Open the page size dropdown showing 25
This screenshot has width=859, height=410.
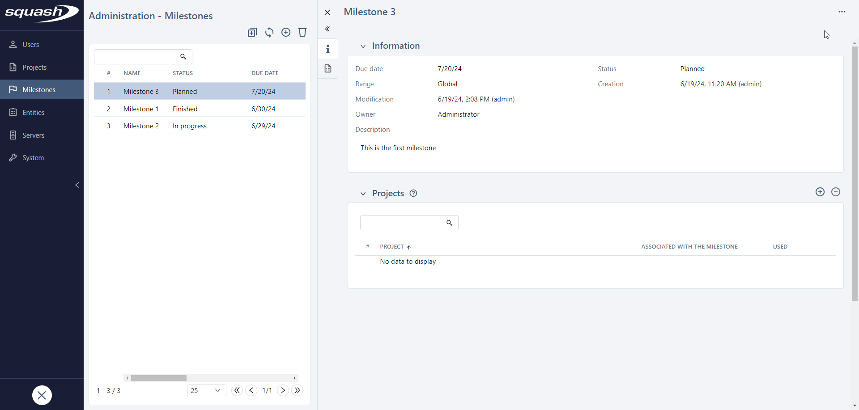(206, 390)
